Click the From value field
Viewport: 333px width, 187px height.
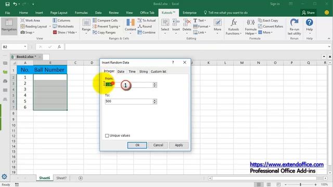[x=129, y=85]
